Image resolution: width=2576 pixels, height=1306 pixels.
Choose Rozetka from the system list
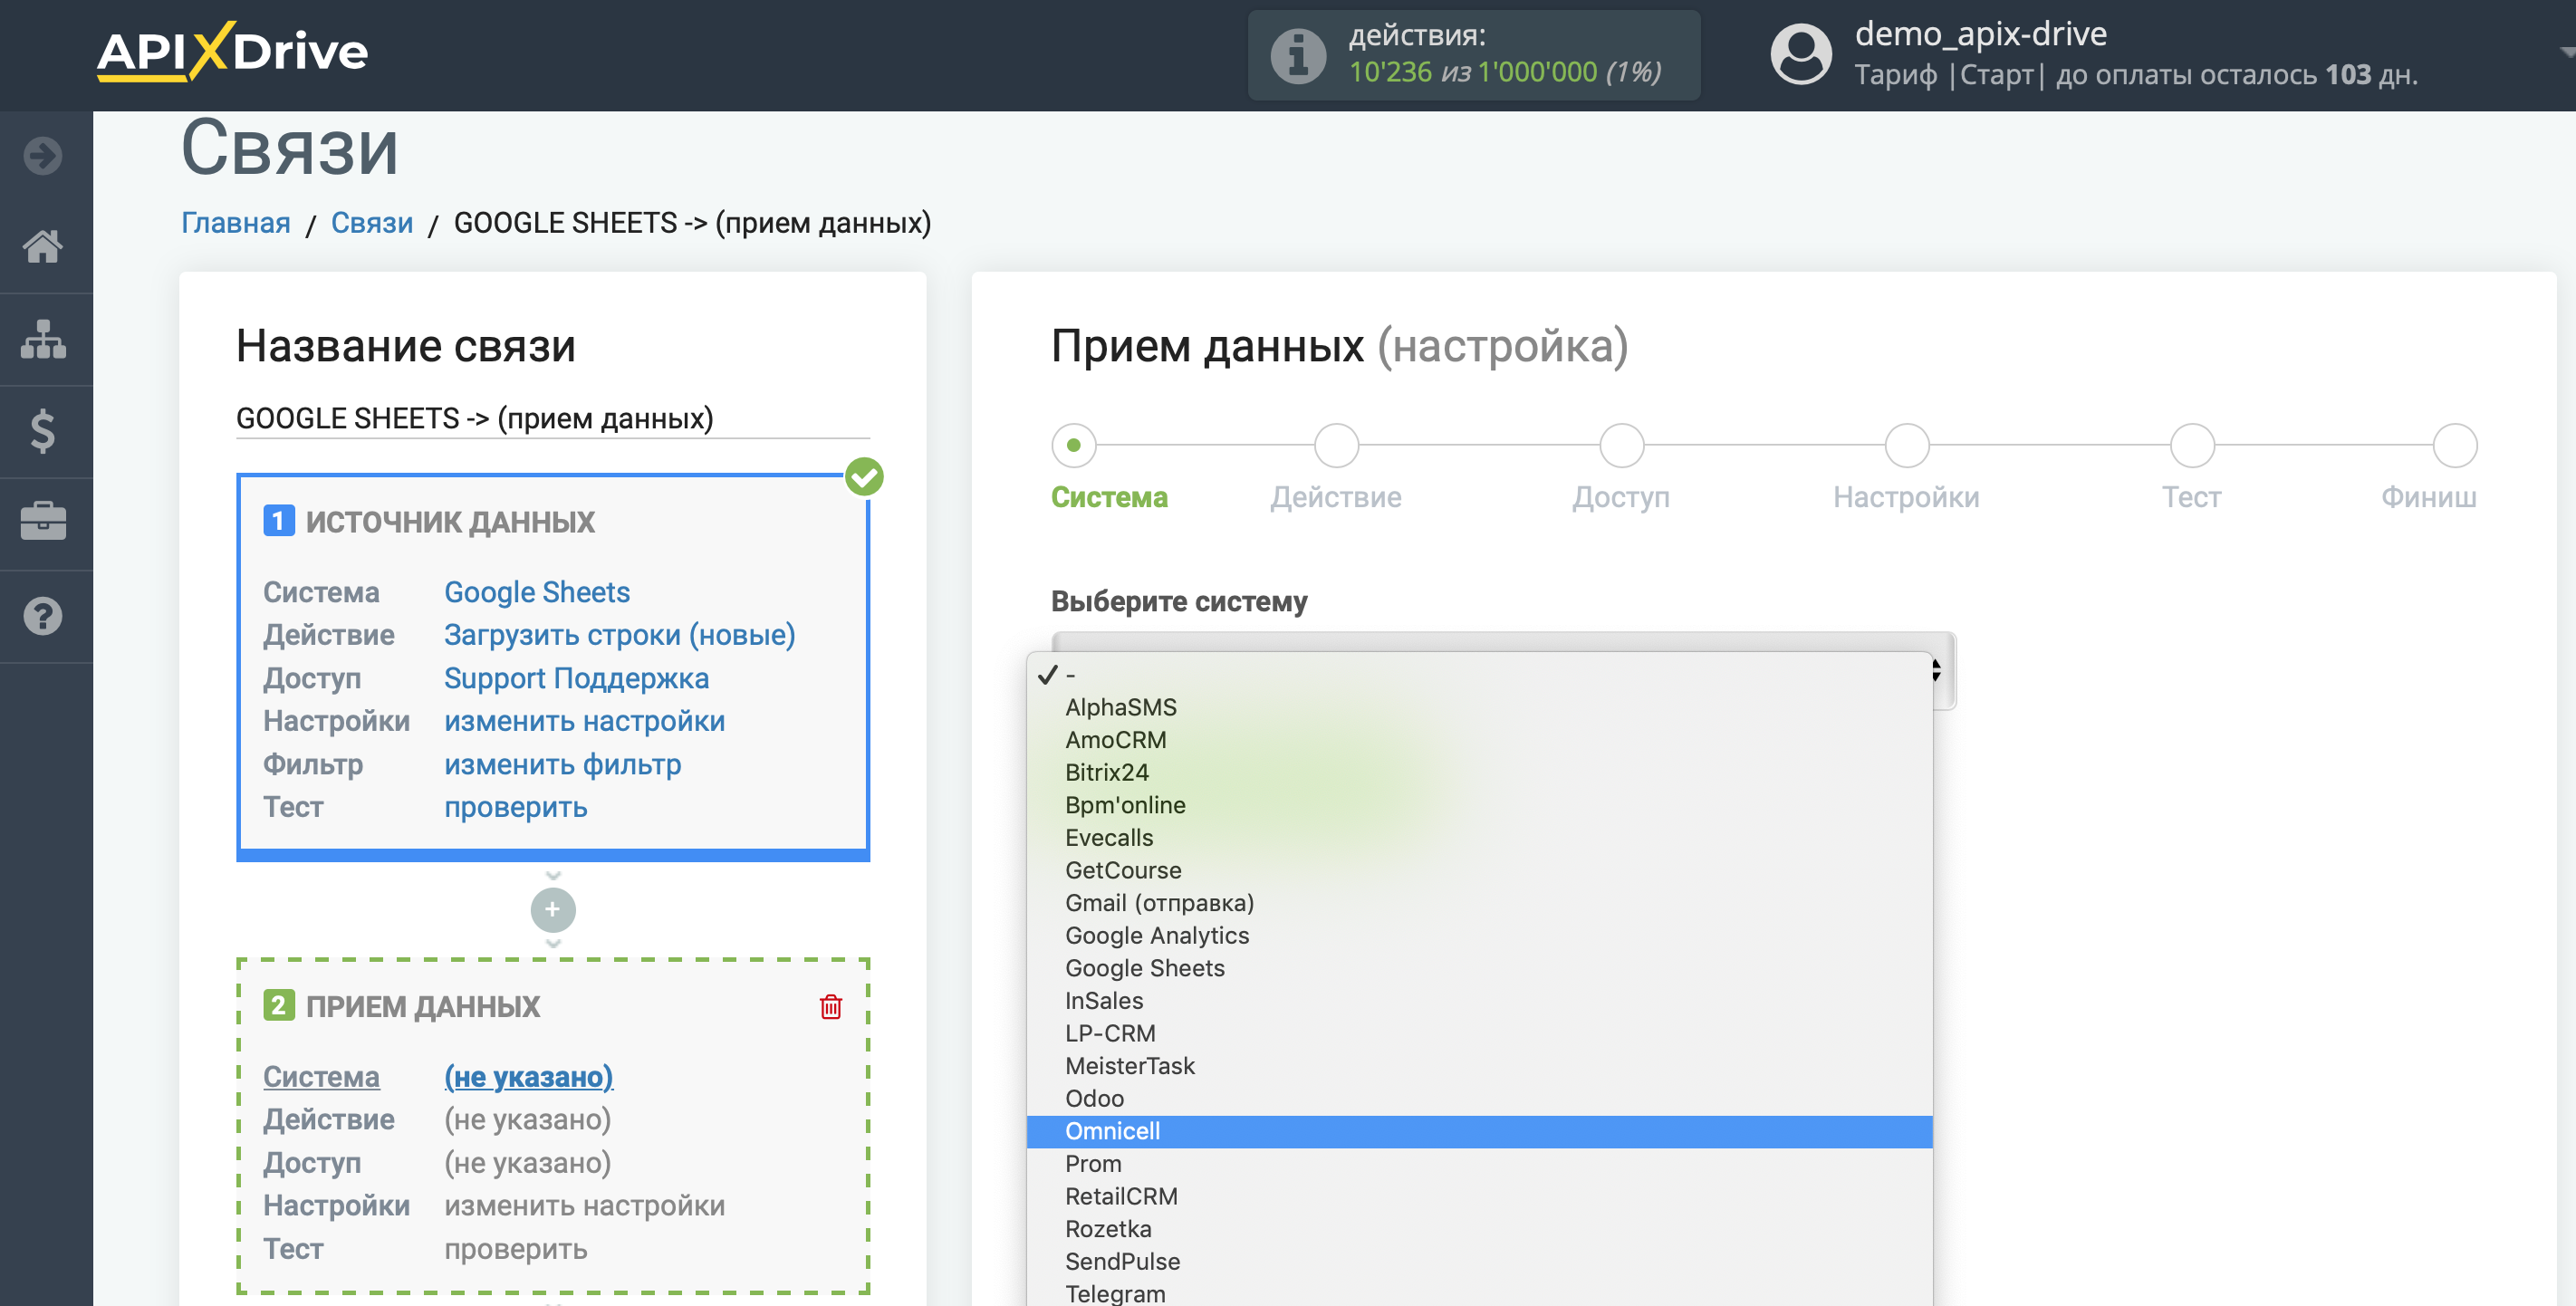point(1479,1229)
